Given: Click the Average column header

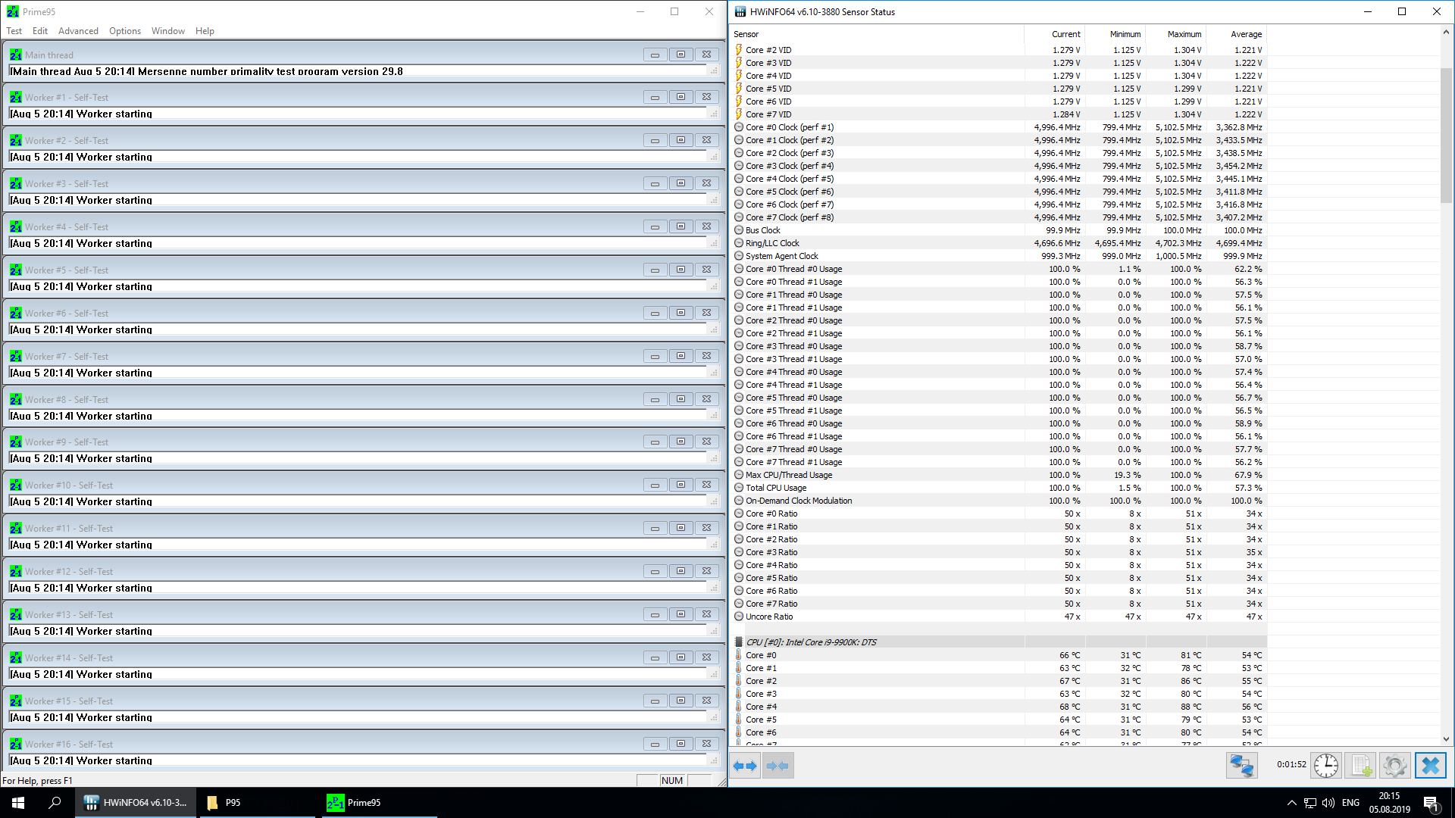Looking at the screenshot, I should (x=1246, y=34).
